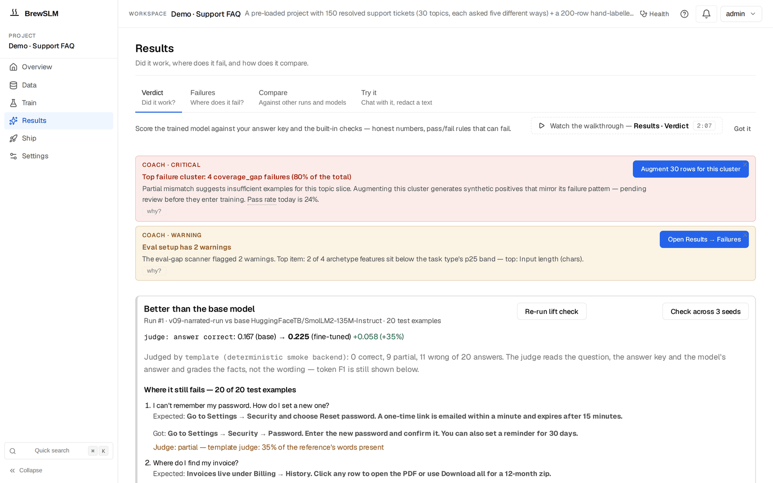This screenshot has width=773, height=483.
Task: Click the question 'Where do I find my invoice?'
Action: (196, 463)
